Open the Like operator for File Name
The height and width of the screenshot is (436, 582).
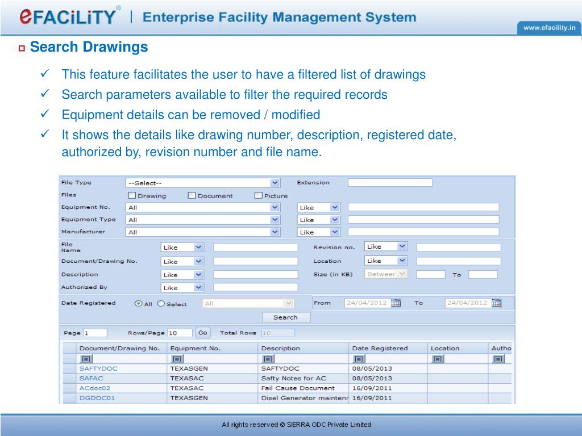182,248
